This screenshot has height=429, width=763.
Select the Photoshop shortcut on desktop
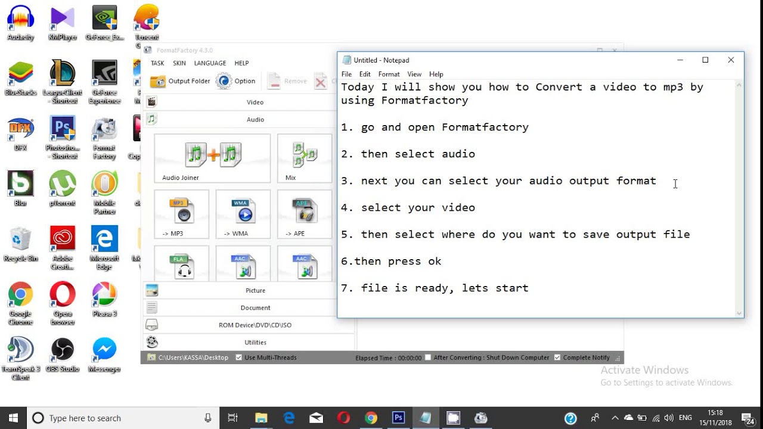pos(63,138)
